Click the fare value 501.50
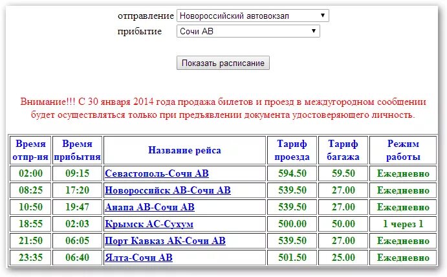The image size is (447, 277). click(292, 258)
